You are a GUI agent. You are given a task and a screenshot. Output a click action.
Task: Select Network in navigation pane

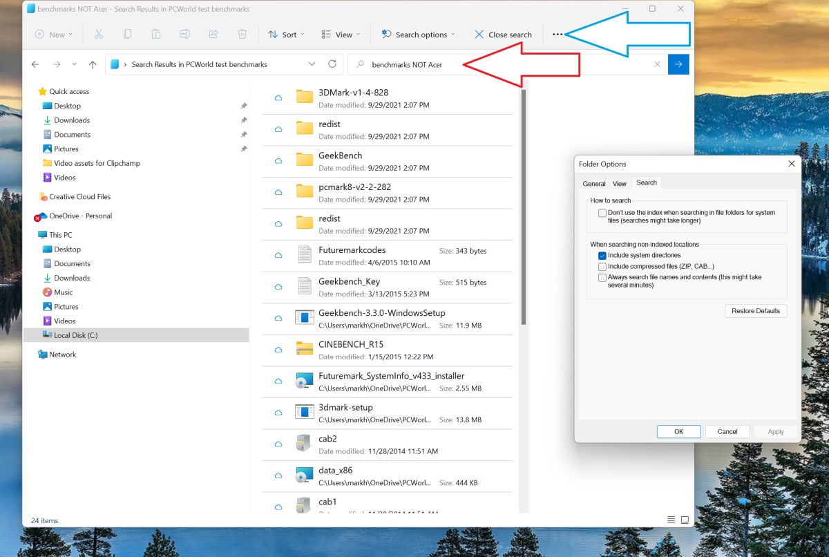tap(62, 355)
